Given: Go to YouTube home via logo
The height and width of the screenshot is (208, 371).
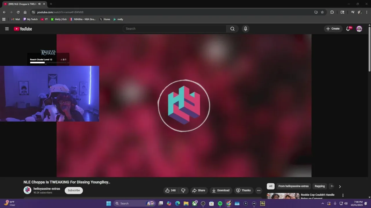Looking at the screenshot, I should (x=23, y=29).
